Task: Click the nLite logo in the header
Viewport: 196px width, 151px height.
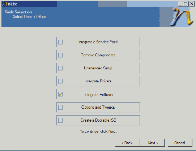Action: click(182, 17)
